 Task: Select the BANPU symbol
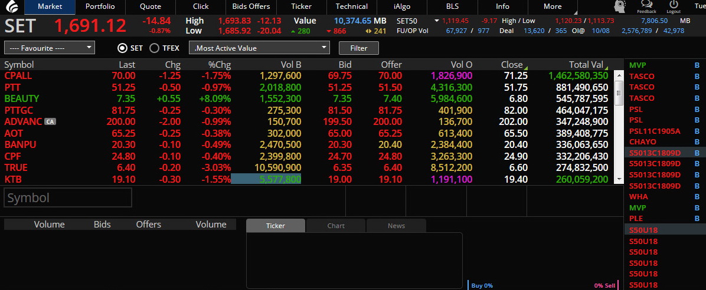tap(20, 145)
